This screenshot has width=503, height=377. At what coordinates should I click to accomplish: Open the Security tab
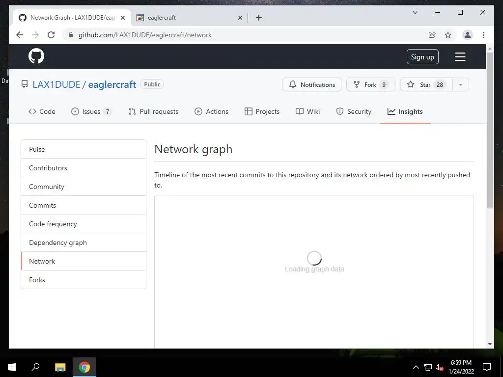pos(354,111)
